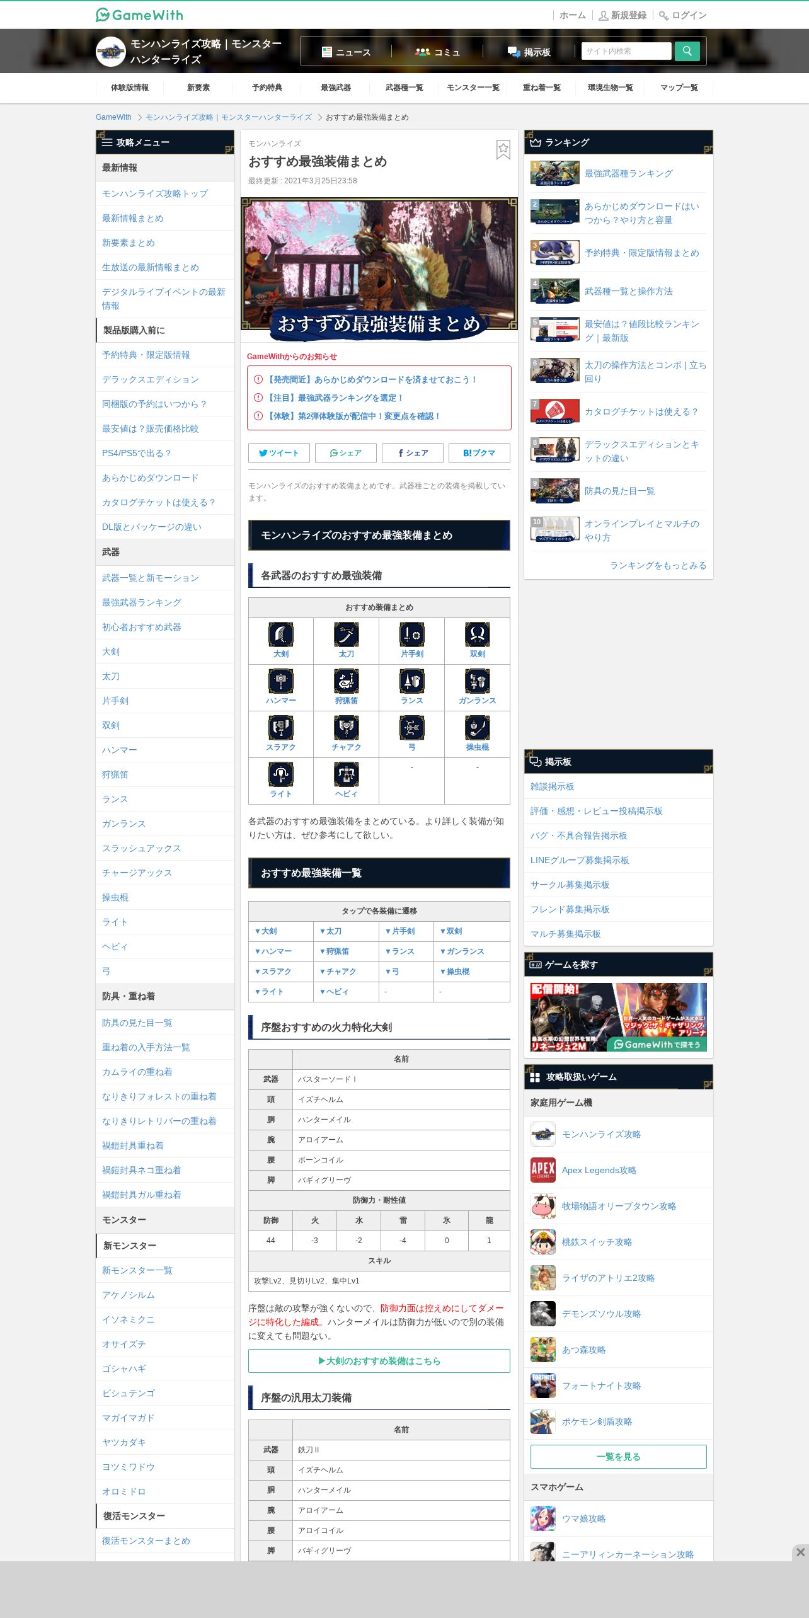
Task: Open the ハンマー weapon icon
Action: [x=281, y=680]
